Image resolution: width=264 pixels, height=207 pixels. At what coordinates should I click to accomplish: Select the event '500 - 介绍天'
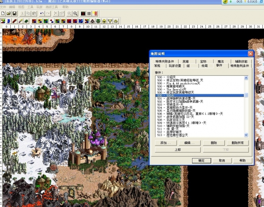click(200, 77)
